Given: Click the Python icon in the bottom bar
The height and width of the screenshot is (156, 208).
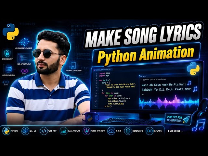Looking at the screenshot, I should [6, 131].
